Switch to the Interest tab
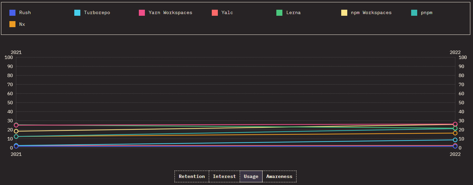This screenshot has height=185, width=473. point(224,176)
